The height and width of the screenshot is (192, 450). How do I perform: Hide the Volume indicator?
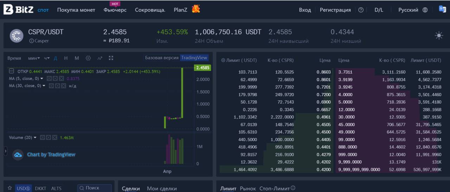coord(43,138)
